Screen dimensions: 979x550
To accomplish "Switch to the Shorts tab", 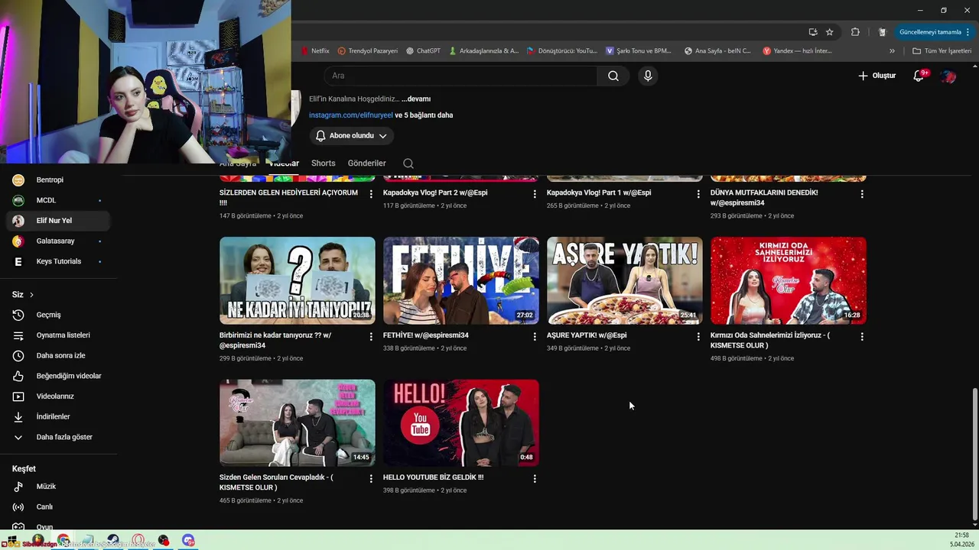I will 323,163.
